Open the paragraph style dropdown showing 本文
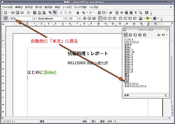 coord(34,19)
